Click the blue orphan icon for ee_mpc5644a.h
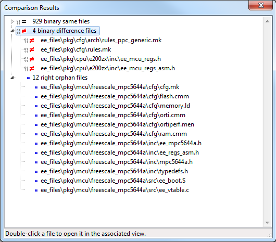Screen dimensions: 276x242 coord(36,143)
